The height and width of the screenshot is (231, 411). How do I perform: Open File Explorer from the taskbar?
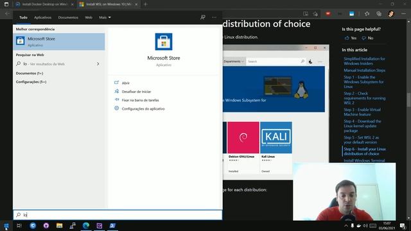point(60,225)
